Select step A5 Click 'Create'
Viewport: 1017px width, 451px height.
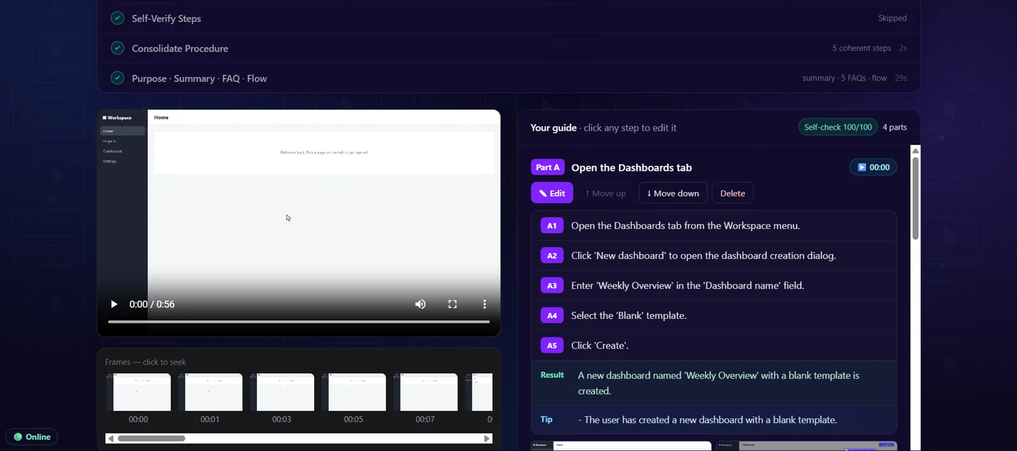714,345
